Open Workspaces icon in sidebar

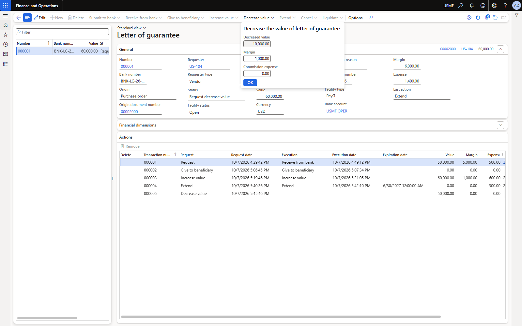6,54
